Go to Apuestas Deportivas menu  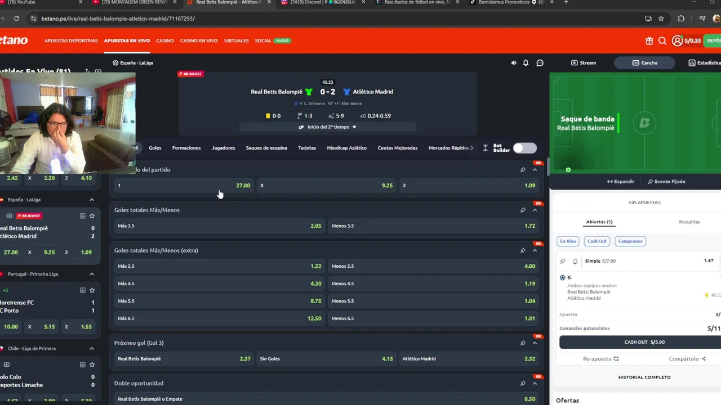71,40
